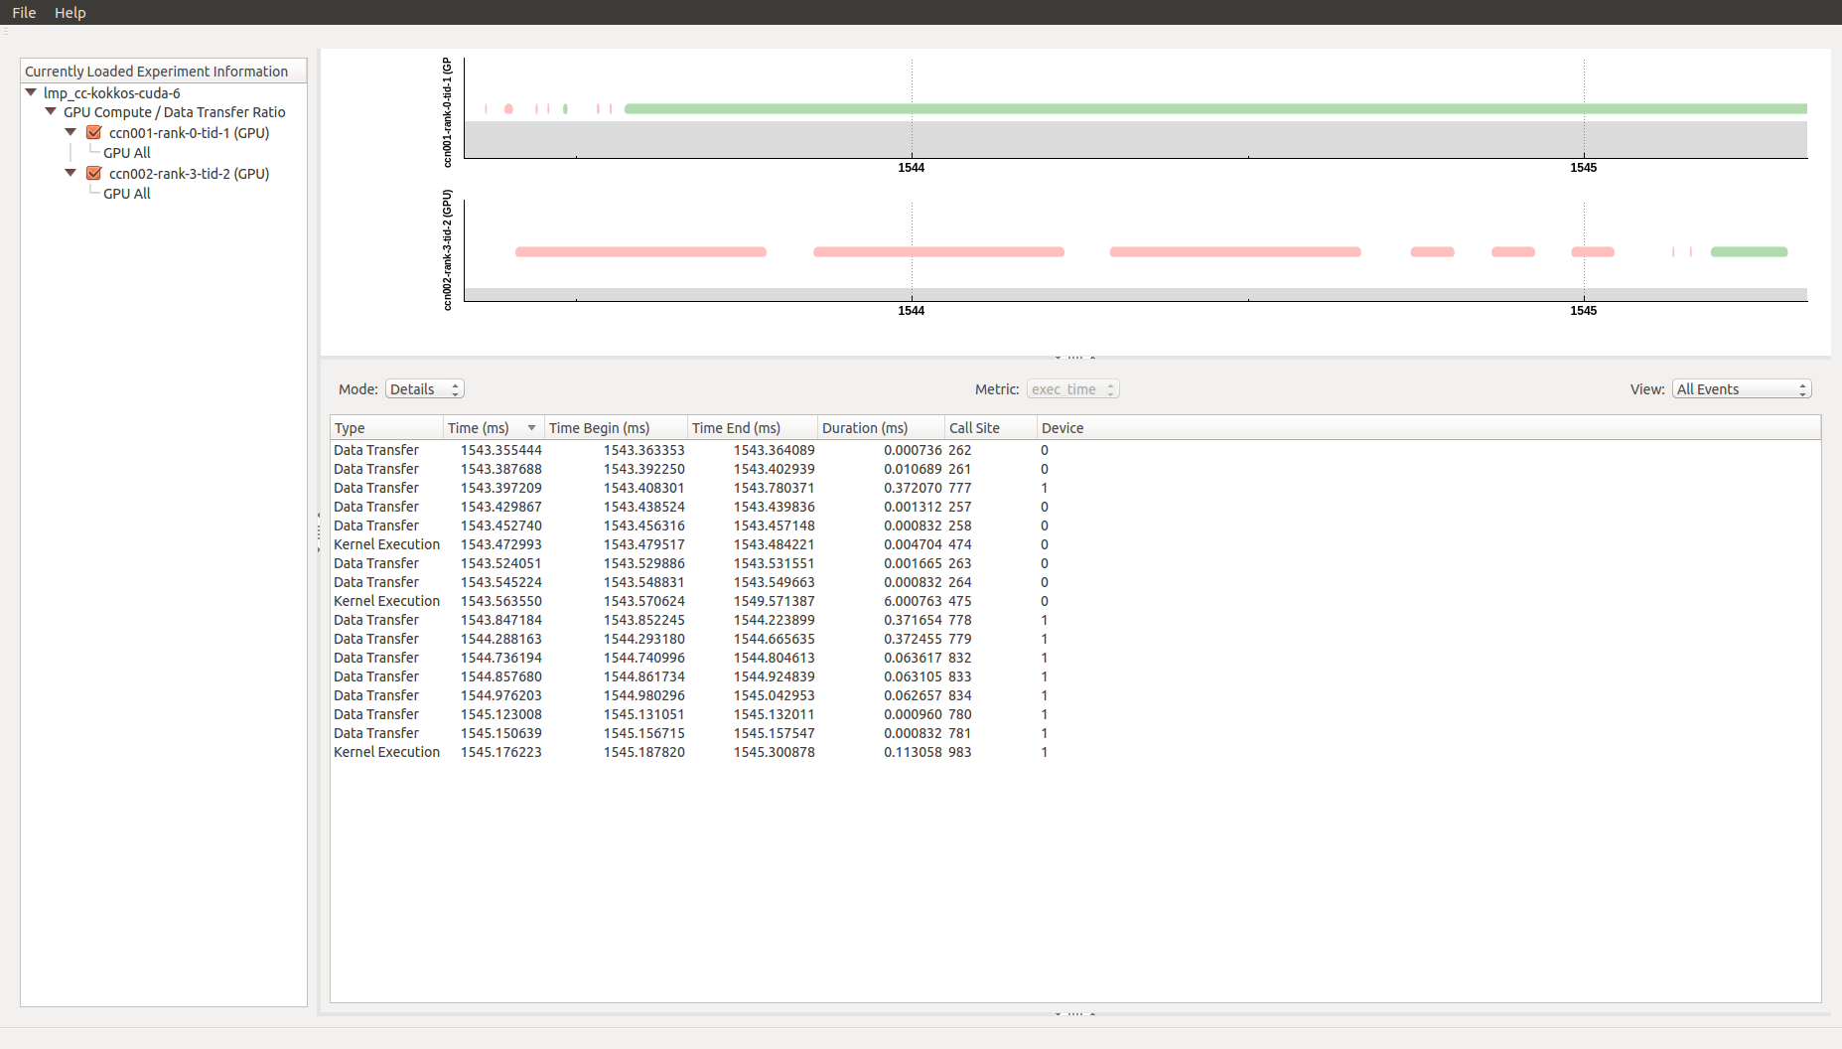Select Kernel Execution row with call site 983

pyautogui.click(x=1075, y=752)
